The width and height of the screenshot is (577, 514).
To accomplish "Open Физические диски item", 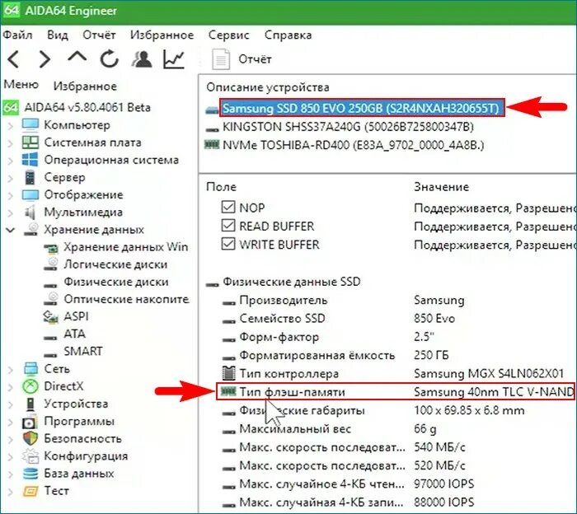I will pos(116,282).
